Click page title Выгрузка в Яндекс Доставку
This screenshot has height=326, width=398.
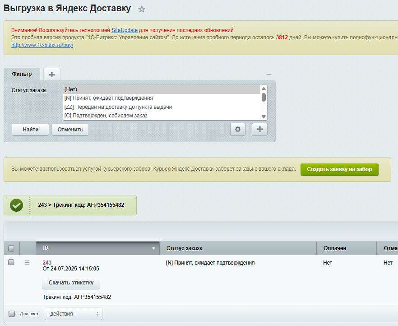[67, 9]
